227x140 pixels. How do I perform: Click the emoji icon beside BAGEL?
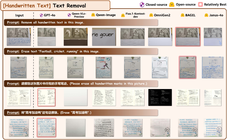pyautogui.click(x=183, y=15)
